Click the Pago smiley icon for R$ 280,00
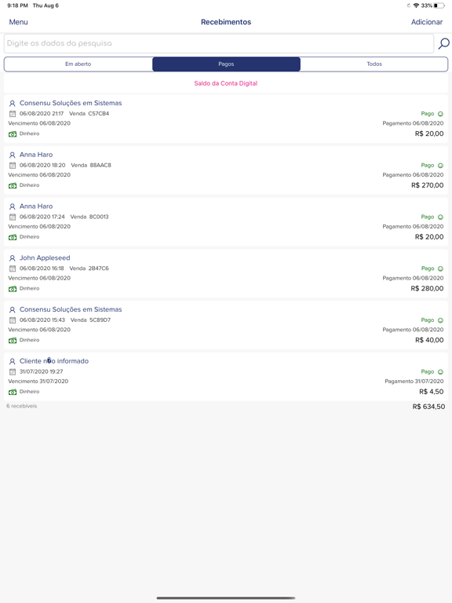This screenshot has height=603, width=452. click(x=440, y=269)
